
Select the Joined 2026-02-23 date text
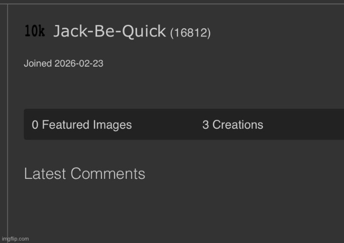(63, 64)
